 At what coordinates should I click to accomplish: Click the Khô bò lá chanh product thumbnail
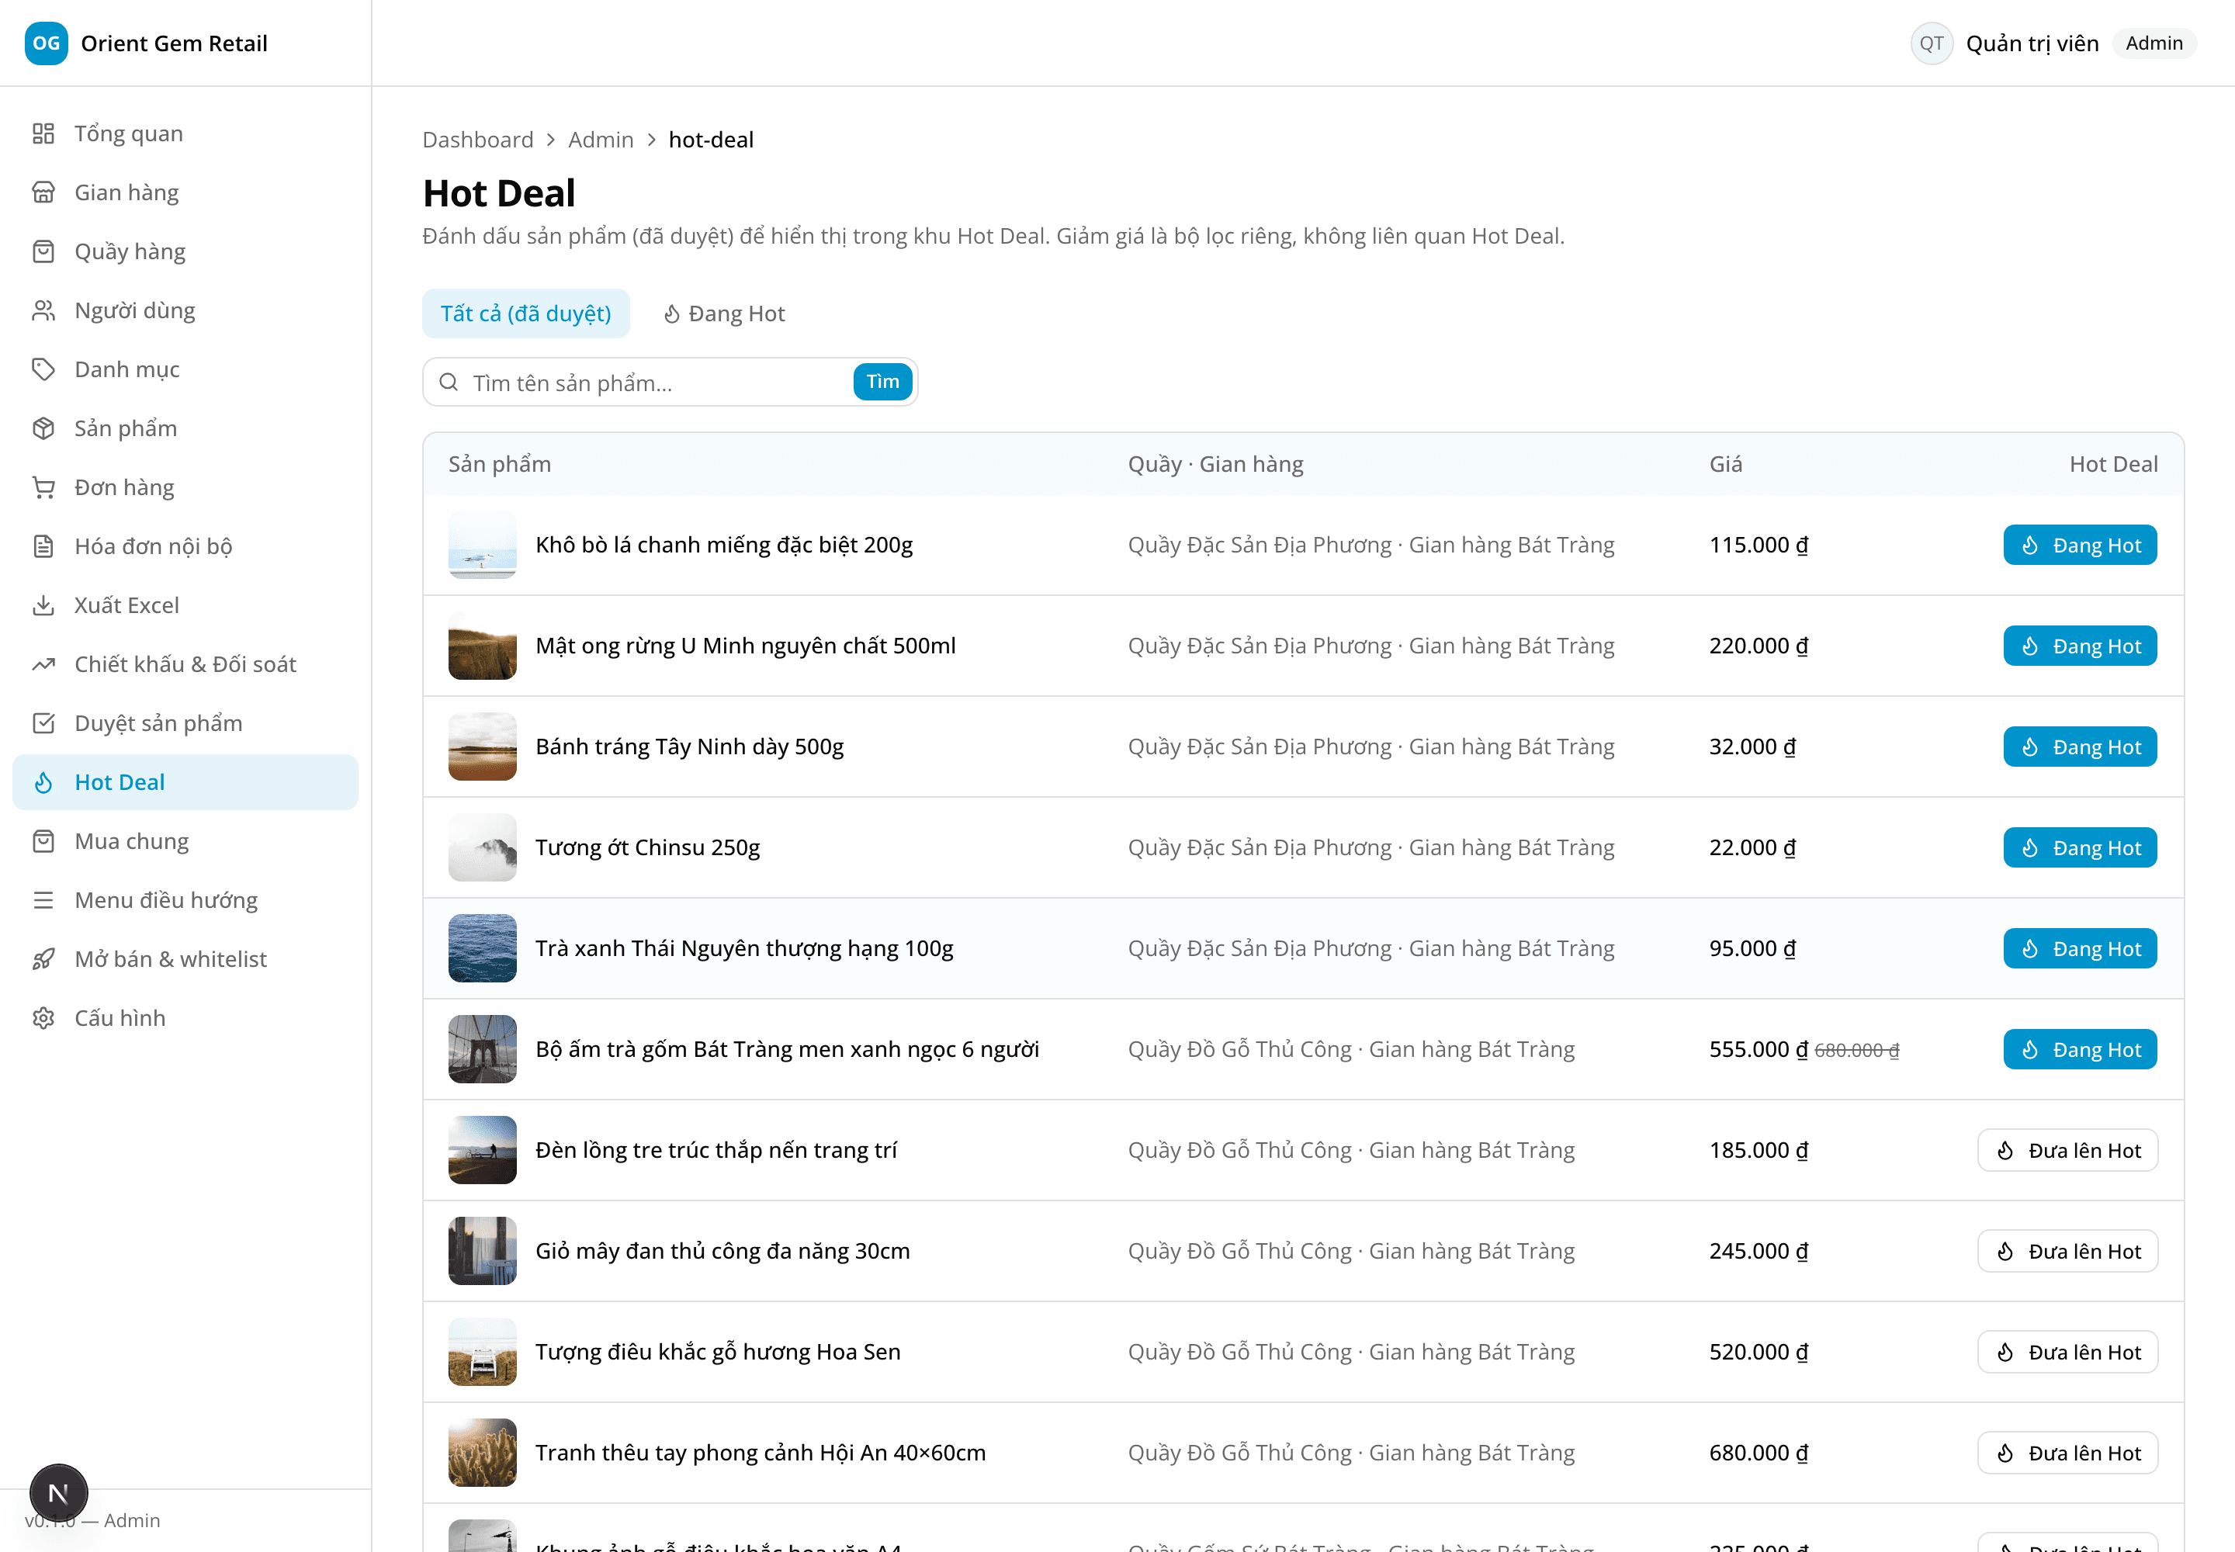coord(483,545)
